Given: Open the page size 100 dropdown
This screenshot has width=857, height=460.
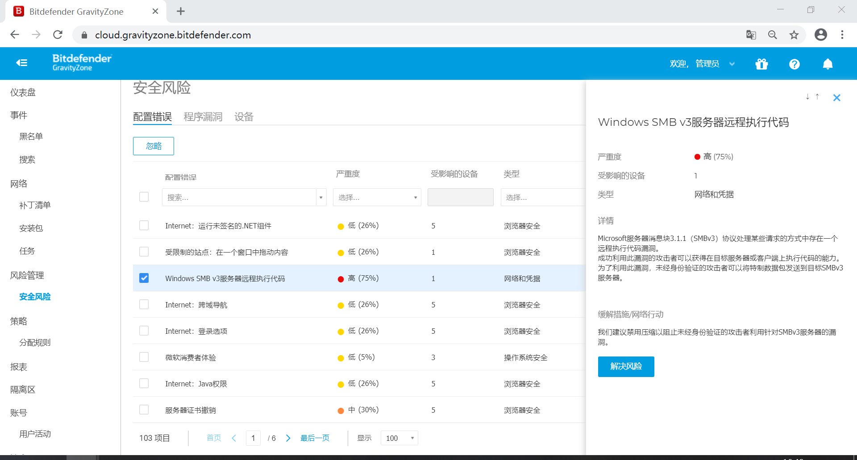Looking at the screenshot, I should (399, 438).
